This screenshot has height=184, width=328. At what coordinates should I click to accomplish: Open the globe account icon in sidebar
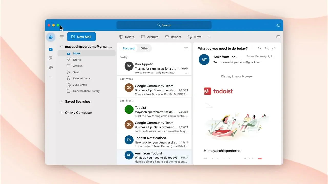pos(50,37)
